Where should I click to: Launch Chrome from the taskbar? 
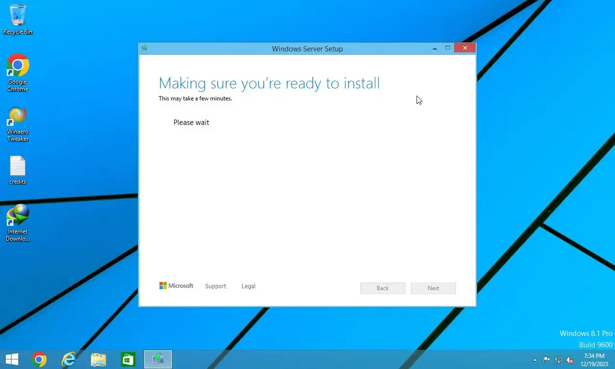point(39,359)
